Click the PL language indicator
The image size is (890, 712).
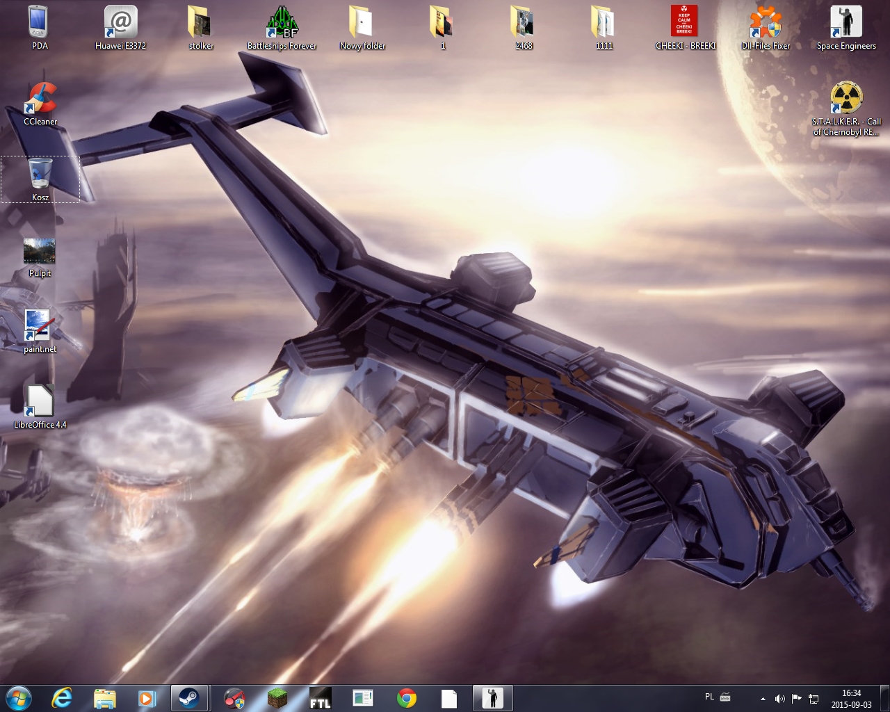pyautogui.click(x=709, y=697)
